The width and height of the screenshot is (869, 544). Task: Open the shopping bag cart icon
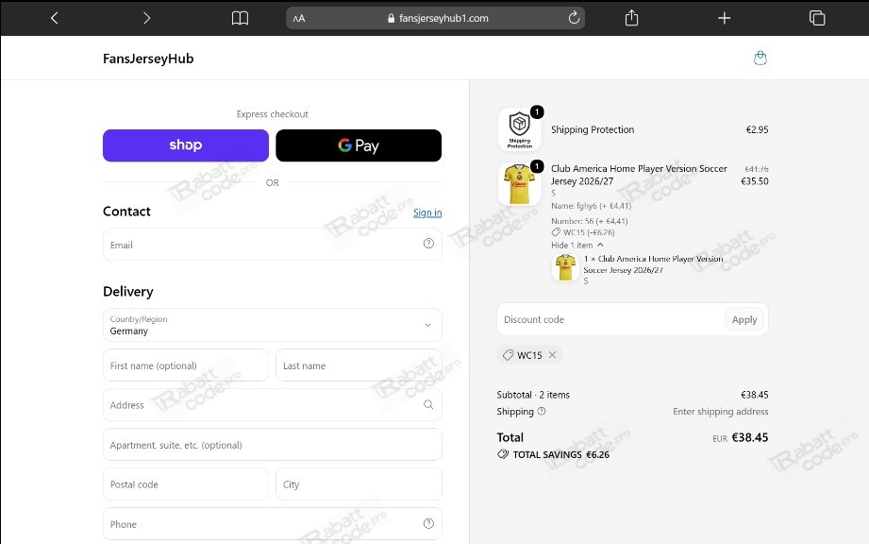click(x=760, y=58)
